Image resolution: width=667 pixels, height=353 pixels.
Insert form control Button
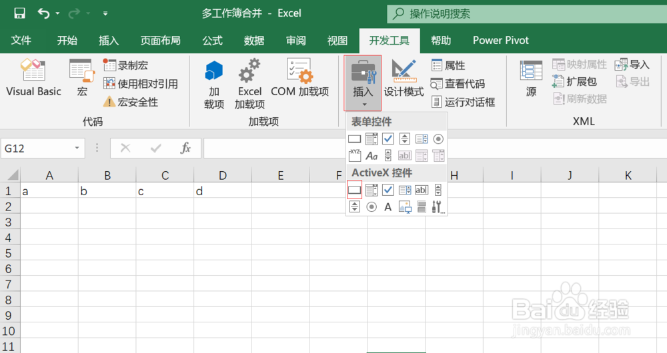[x=354, y=139]
